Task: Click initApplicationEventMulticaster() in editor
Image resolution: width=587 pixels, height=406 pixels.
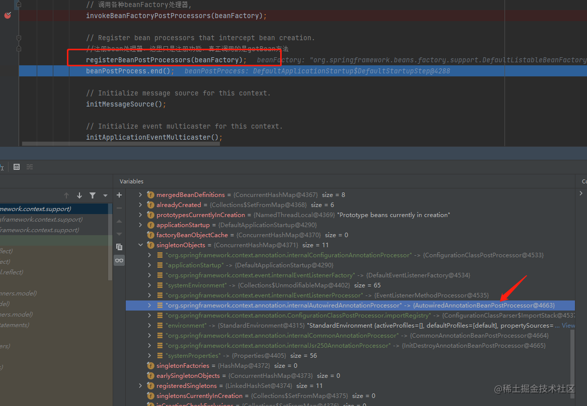Action: (x=154, y=137)
